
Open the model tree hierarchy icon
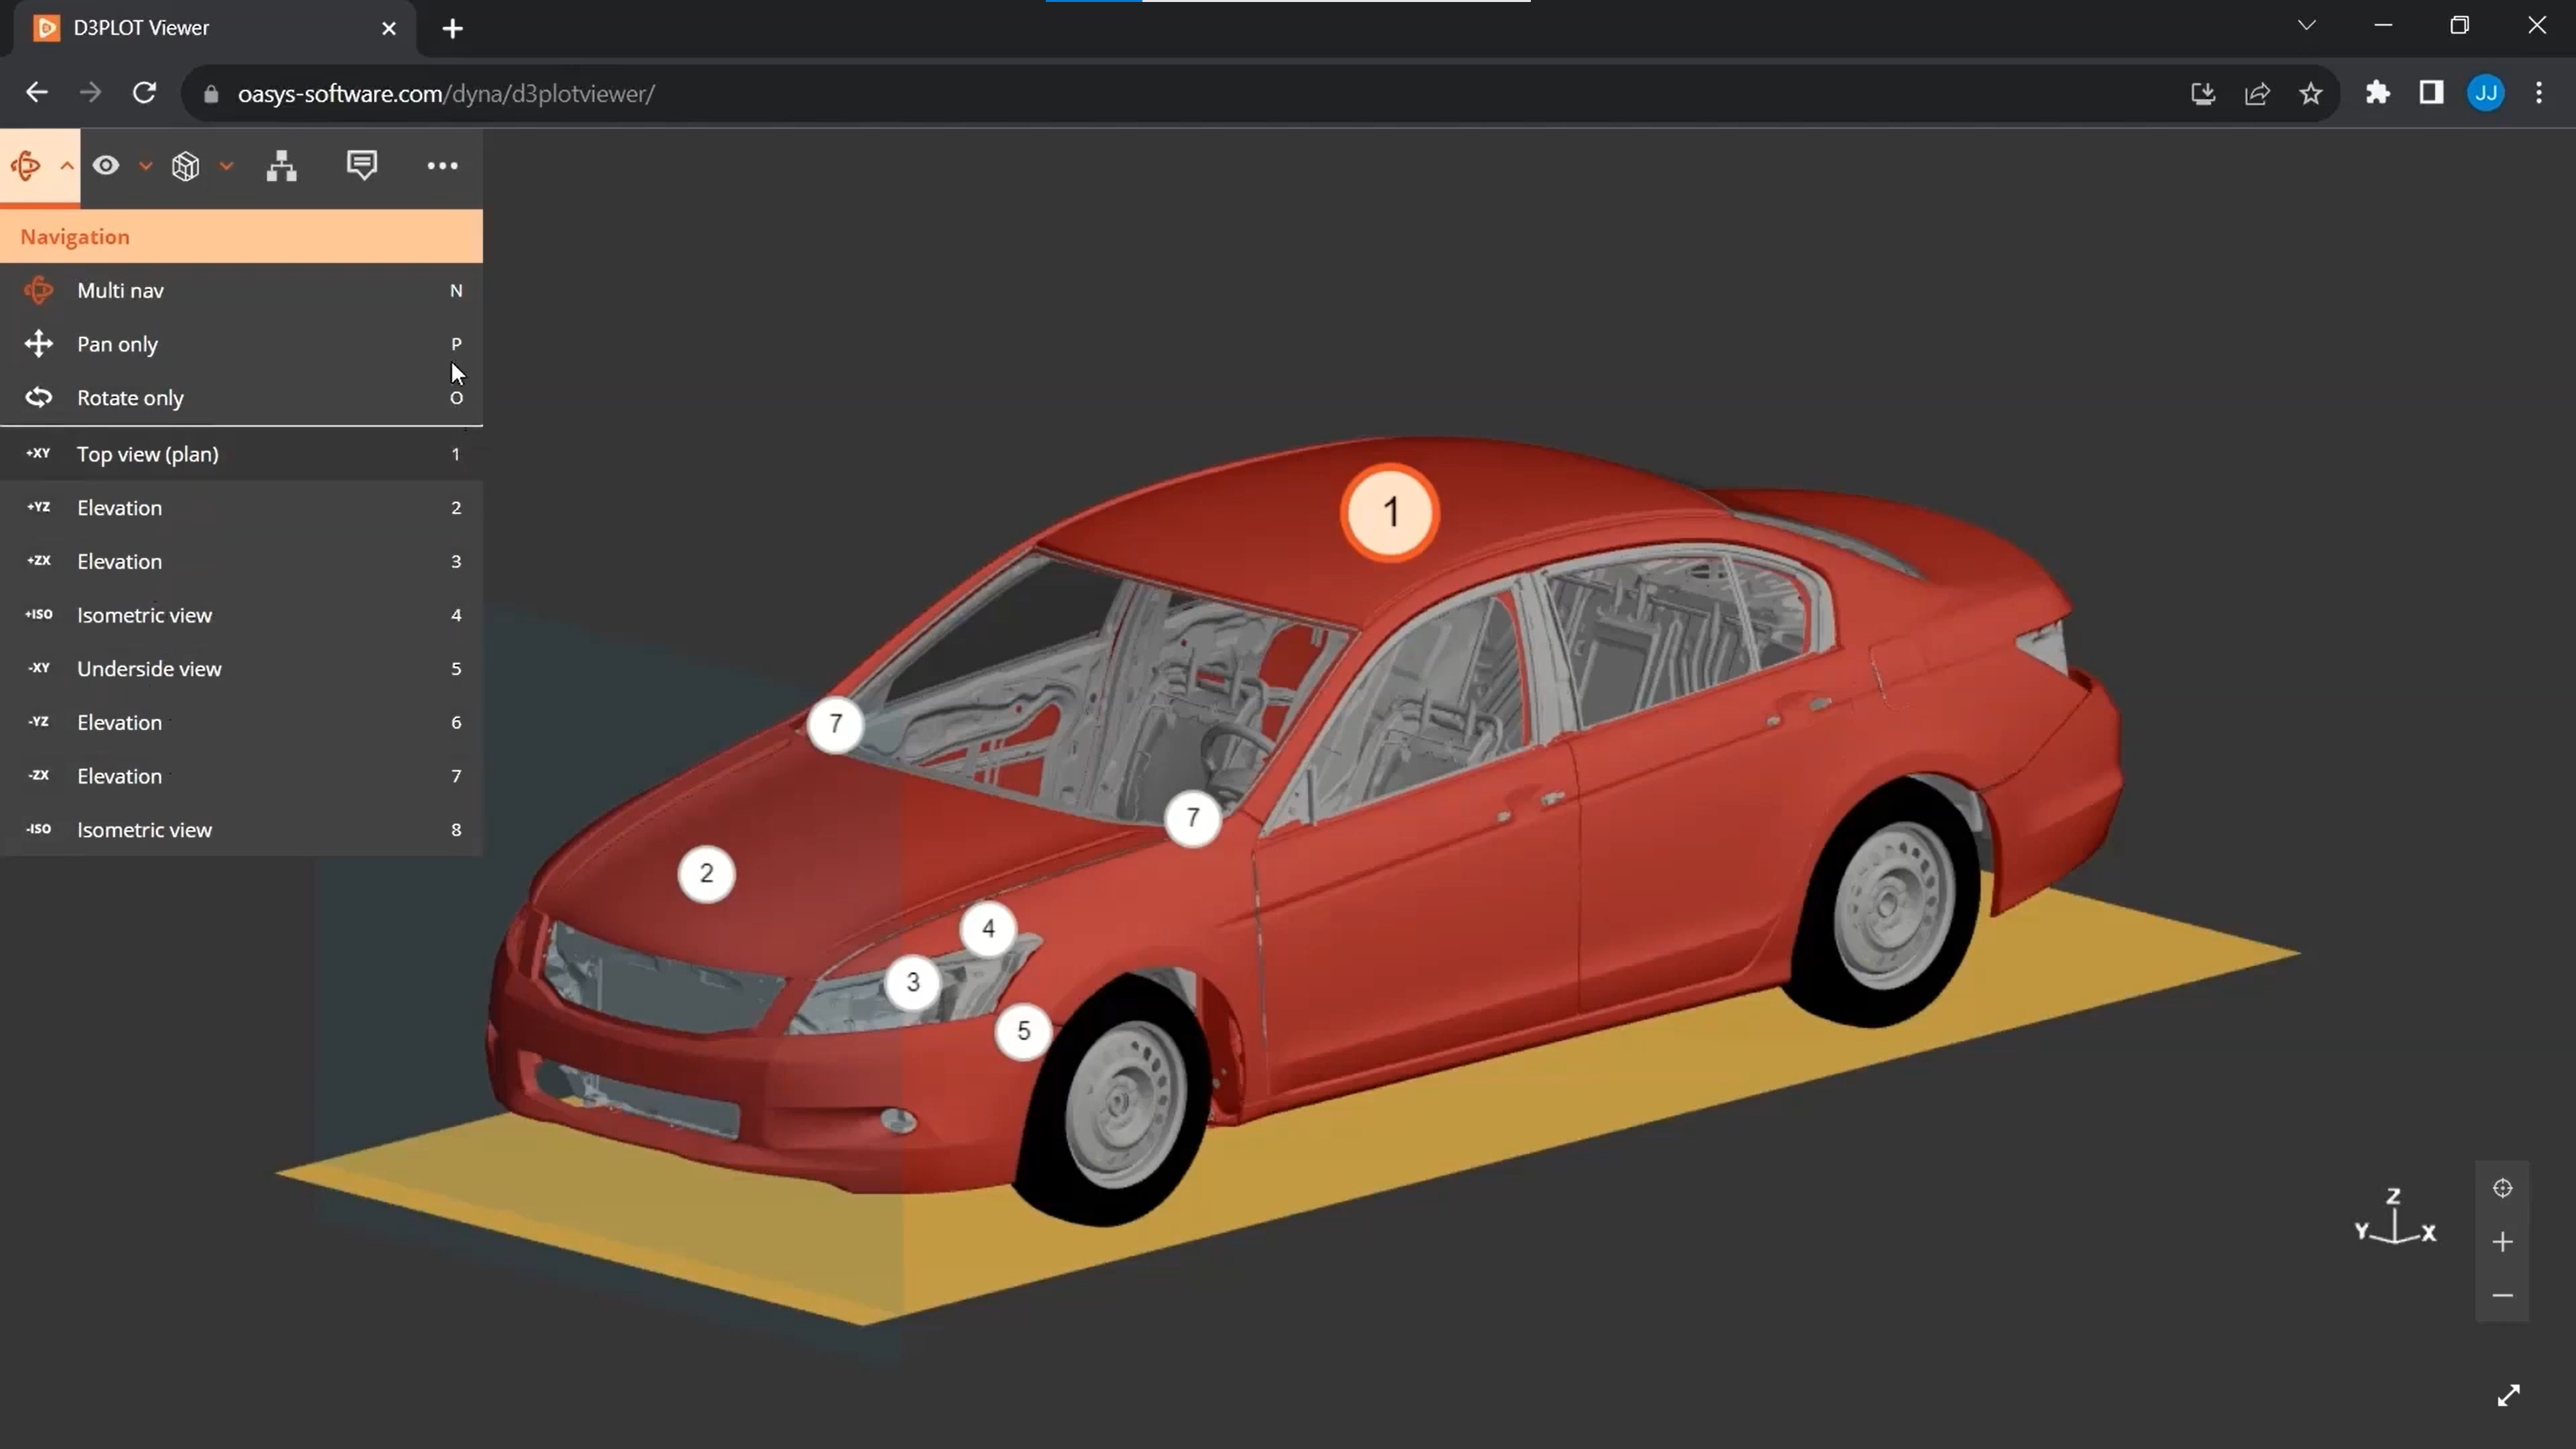(x=282, y=166)
